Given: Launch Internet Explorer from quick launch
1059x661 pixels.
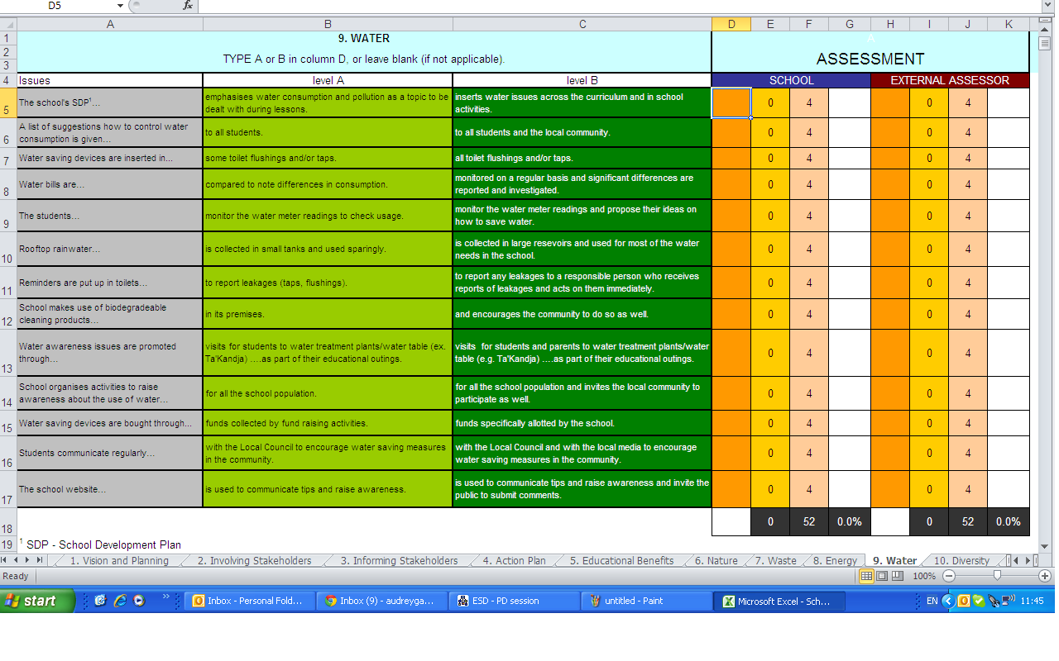Looking at the screenshot, I should click(x=120, y=601).
